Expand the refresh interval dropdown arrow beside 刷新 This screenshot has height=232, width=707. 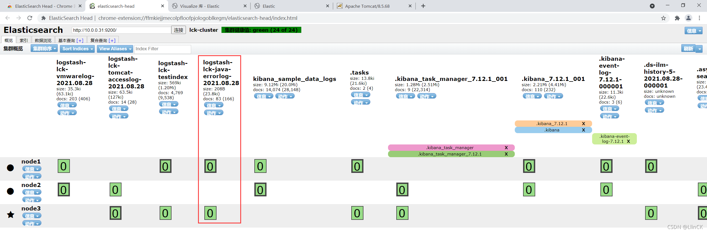699,49
